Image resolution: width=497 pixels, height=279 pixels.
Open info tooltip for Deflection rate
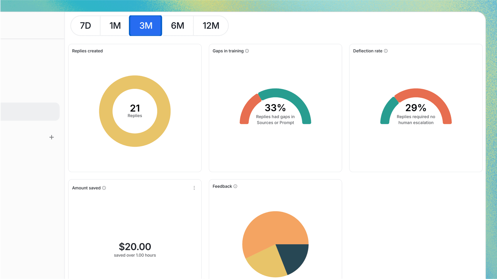(x=386, y=51)
